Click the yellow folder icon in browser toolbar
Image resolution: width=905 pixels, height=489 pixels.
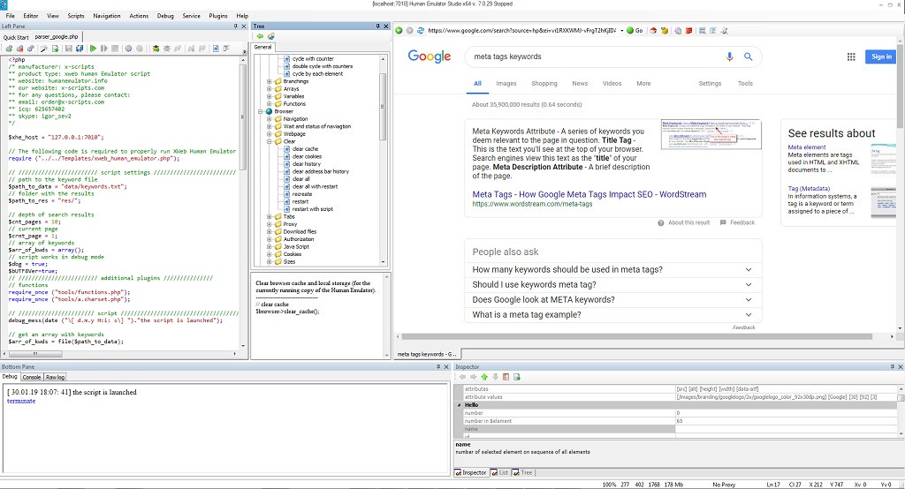[665, 31]
